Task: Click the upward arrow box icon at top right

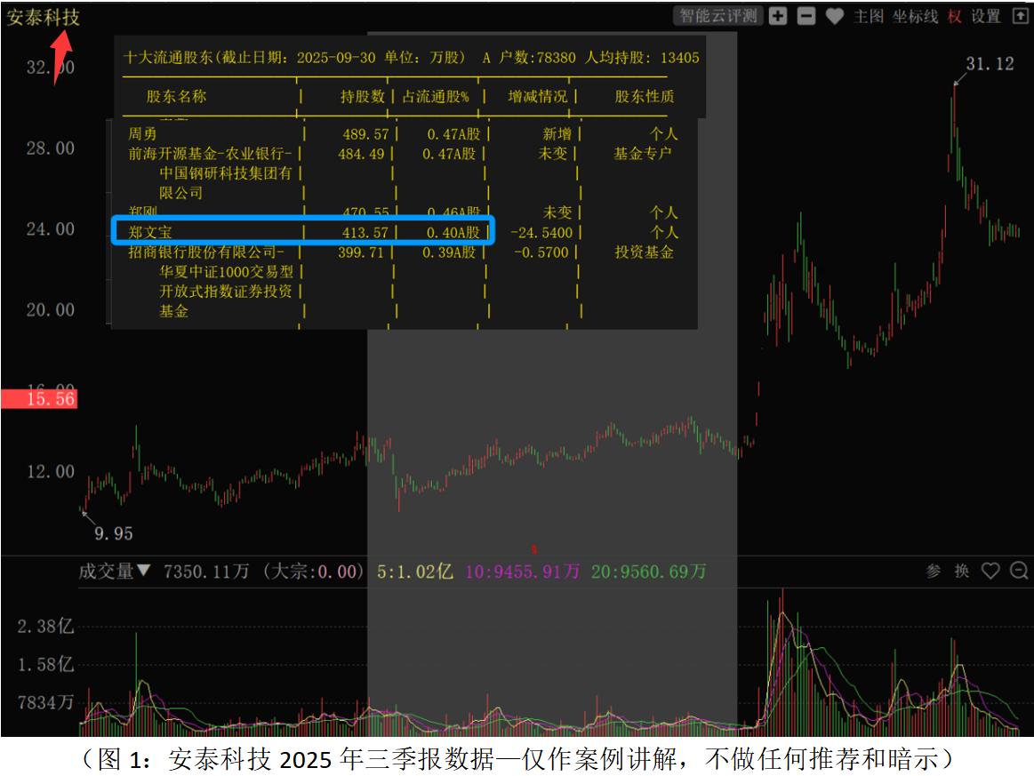Action: point(1020,16)
